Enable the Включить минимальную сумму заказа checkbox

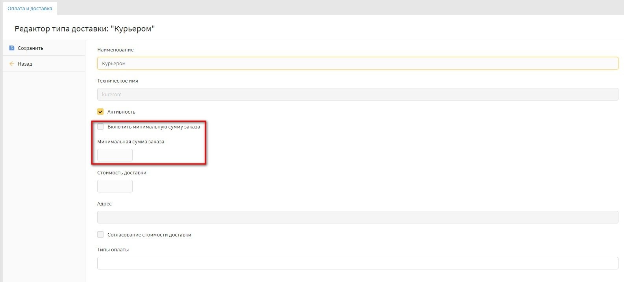coord(100,126)
